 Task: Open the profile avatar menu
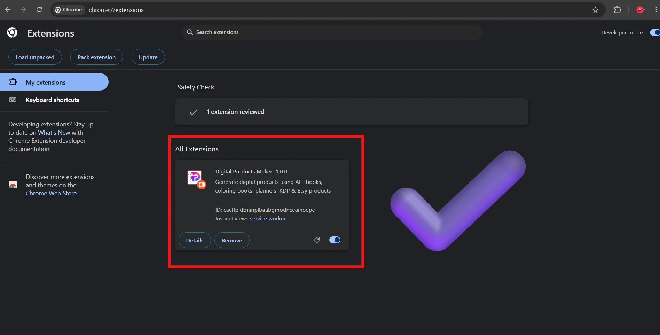[x=640, y=10]
